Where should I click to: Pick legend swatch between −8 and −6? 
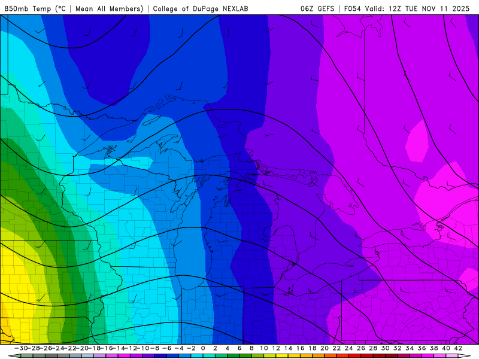point(160,356)
